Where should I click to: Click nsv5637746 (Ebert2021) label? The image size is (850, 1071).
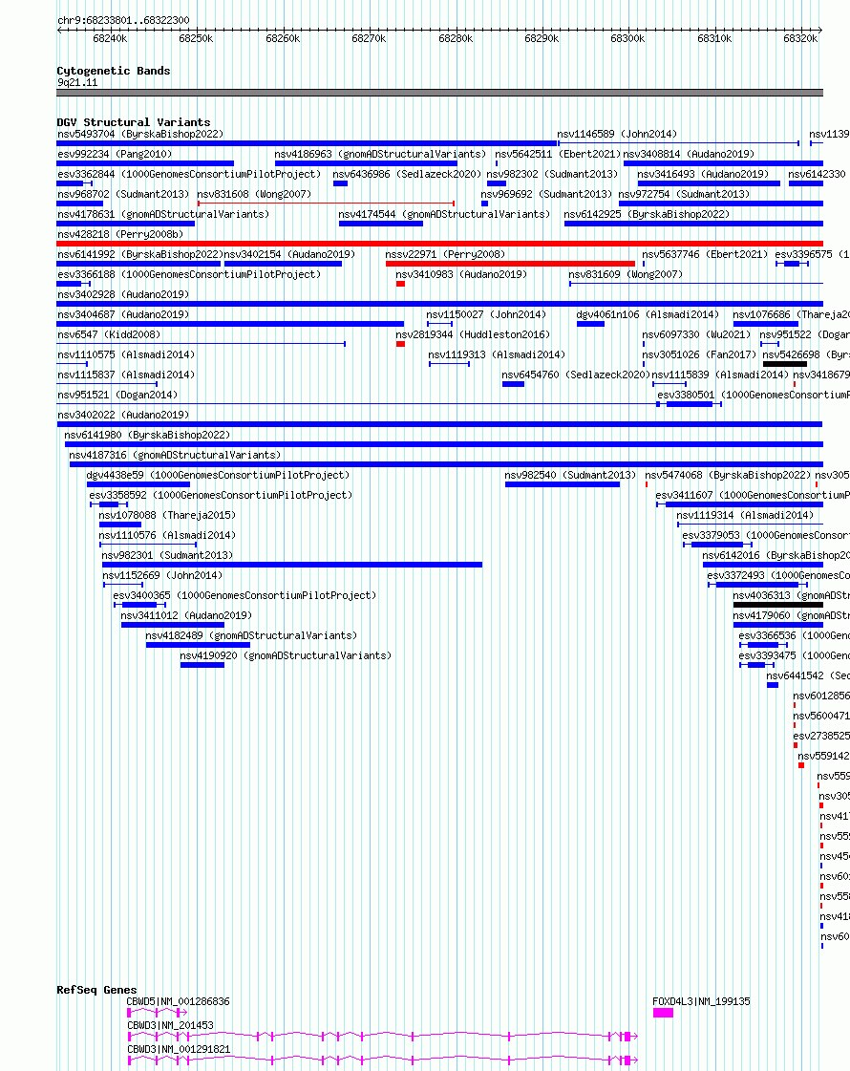[x=705, y=254]
